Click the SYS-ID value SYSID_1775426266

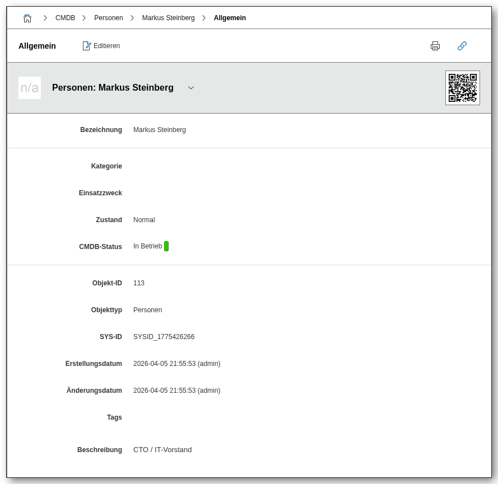coord(164,337)
